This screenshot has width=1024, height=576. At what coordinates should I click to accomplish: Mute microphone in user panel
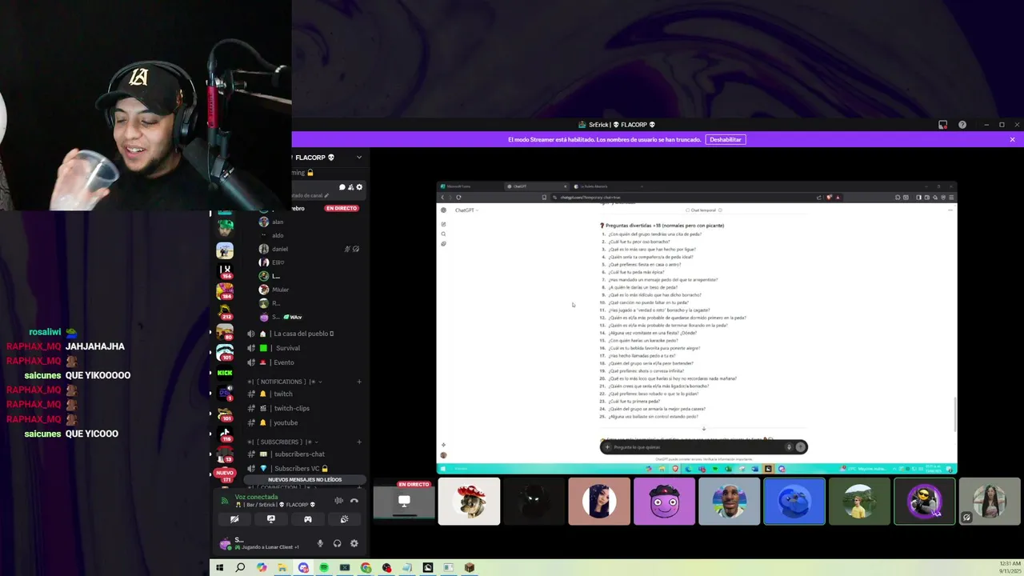320,543
